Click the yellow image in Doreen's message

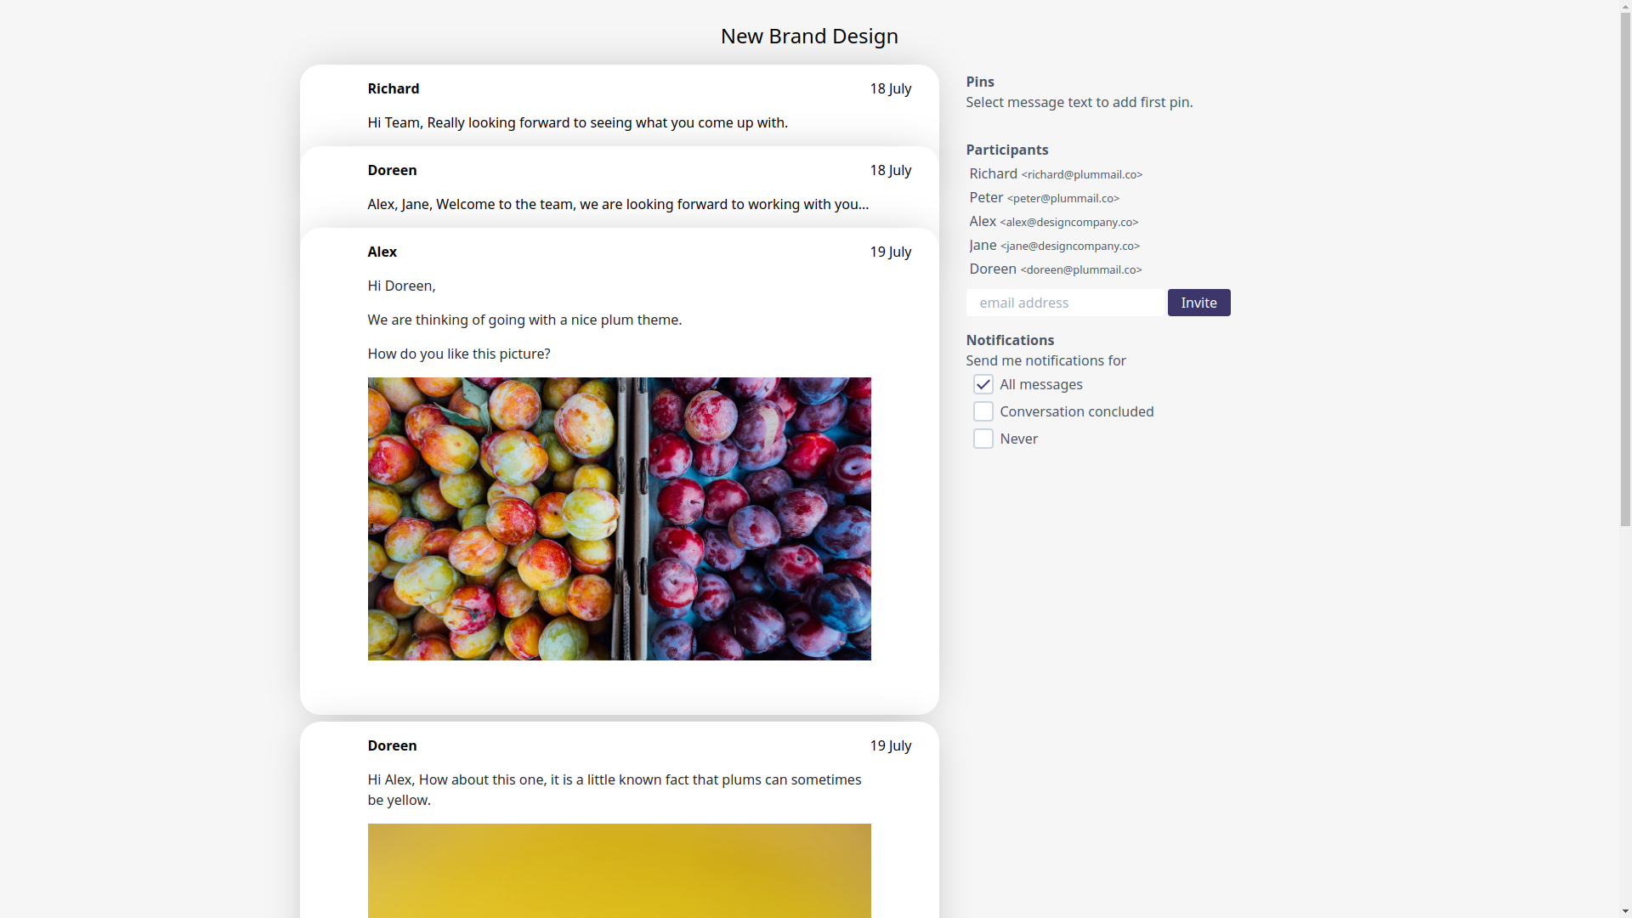coord(619,870)
